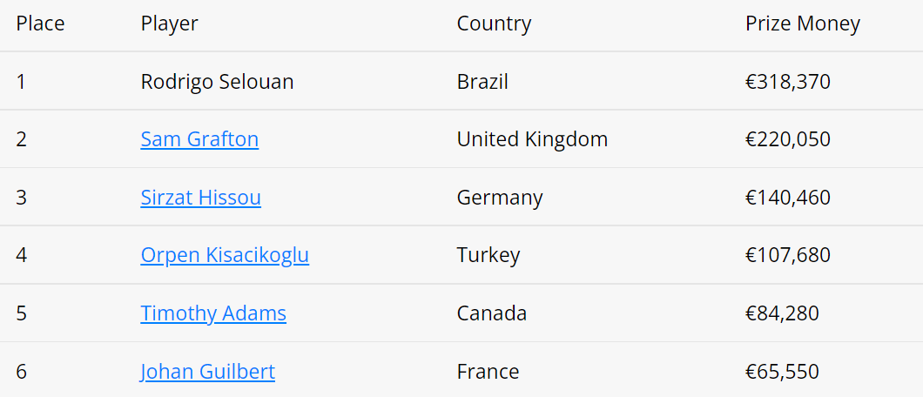Open the Johan Guilbert player link

point(207,372)
